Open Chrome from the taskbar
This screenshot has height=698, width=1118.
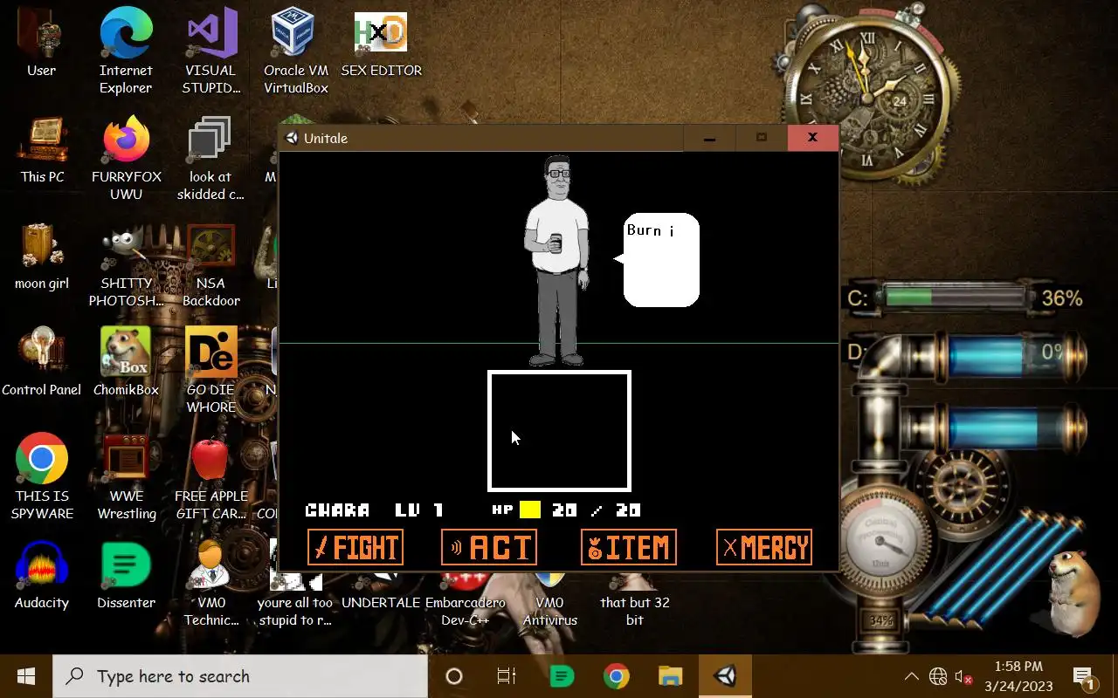click(x=616, y=676)
